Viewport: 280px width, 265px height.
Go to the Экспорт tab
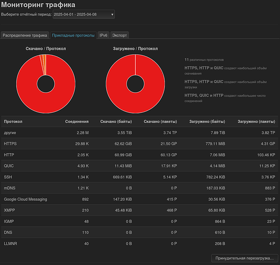pyautogui.click(x=119, y=35)
